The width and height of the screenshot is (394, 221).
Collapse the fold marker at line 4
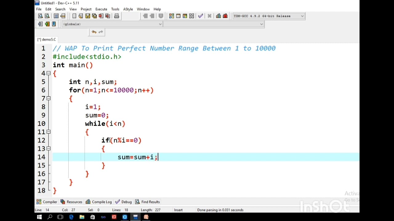(48, 73)
